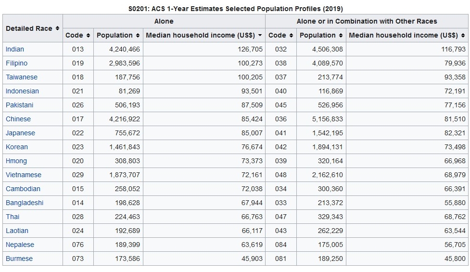The height and width of the screenshot is (272, 470).
Task: Open the Filipino link
Action: click(16, 63)
